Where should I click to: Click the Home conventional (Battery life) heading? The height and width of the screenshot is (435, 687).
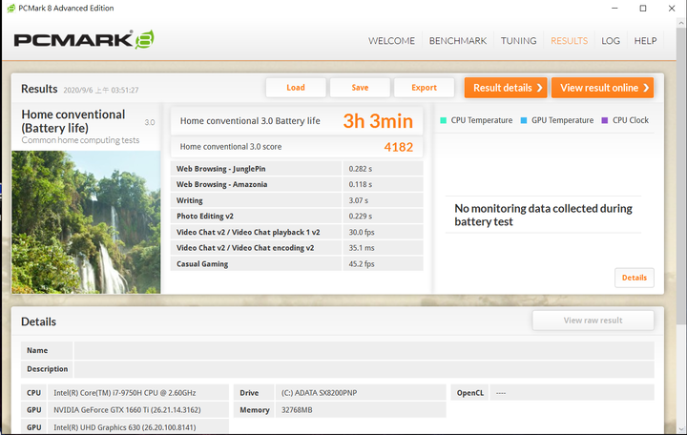click(73, 121)
